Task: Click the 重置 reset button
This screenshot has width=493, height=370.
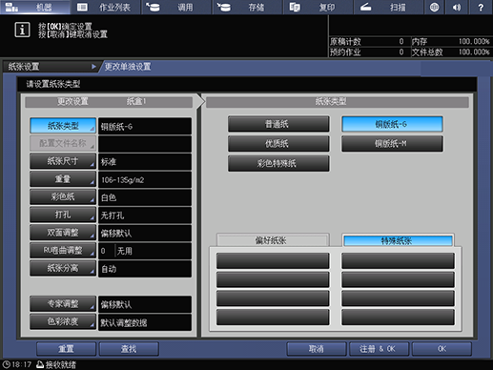Action: [66, 349]
